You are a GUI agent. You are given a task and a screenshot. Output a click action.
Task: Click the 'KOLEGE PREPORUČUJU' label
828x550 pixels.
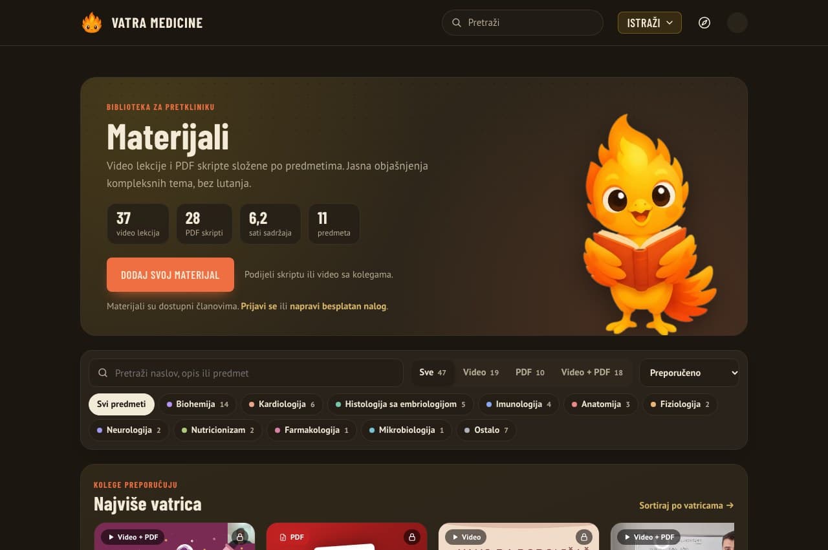click(135, 485)
